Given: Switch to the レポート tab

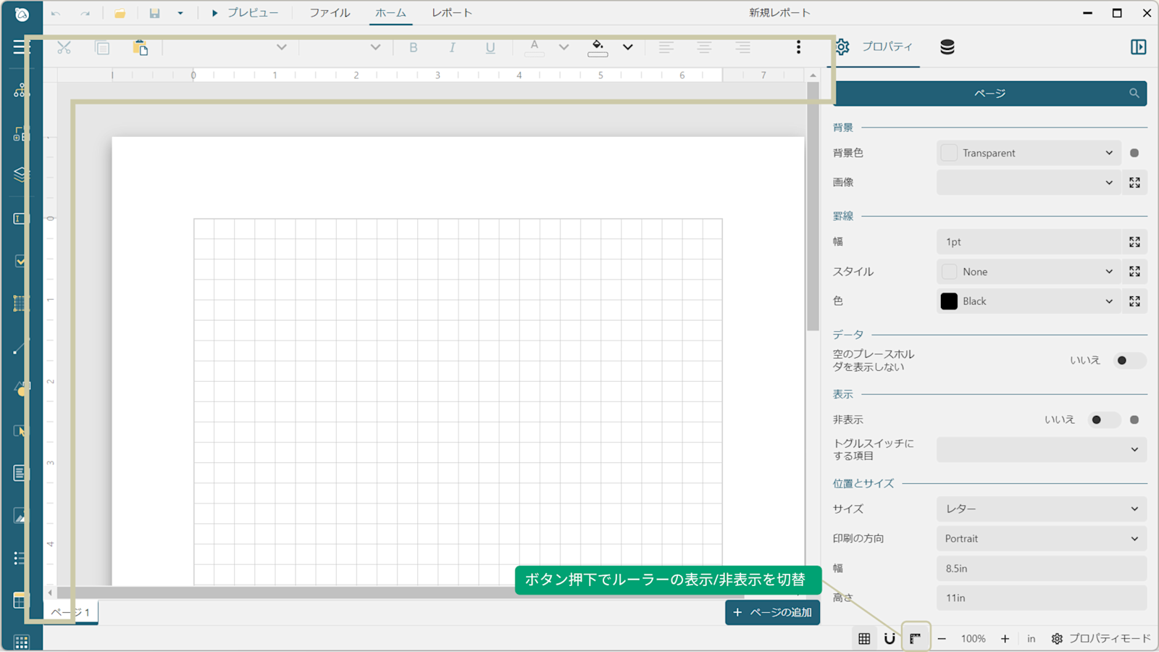Looking at the screenshot, I should [452, 13].
